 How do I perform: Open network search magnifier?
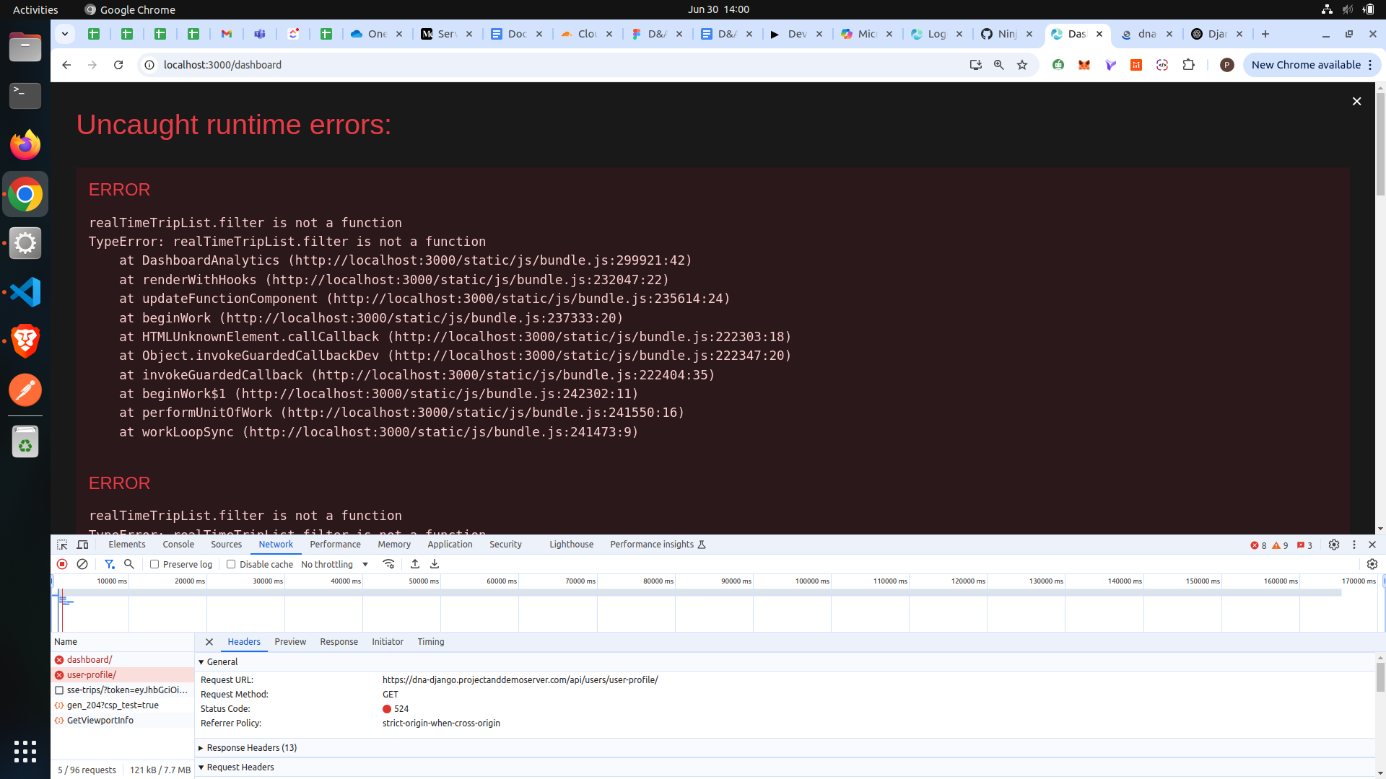(x=129, y=564)
